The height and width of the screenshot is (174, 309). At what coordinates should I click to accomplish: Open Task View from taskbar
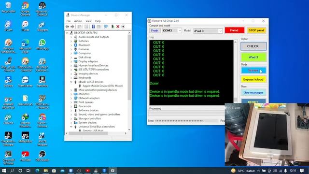coord(28,171)
